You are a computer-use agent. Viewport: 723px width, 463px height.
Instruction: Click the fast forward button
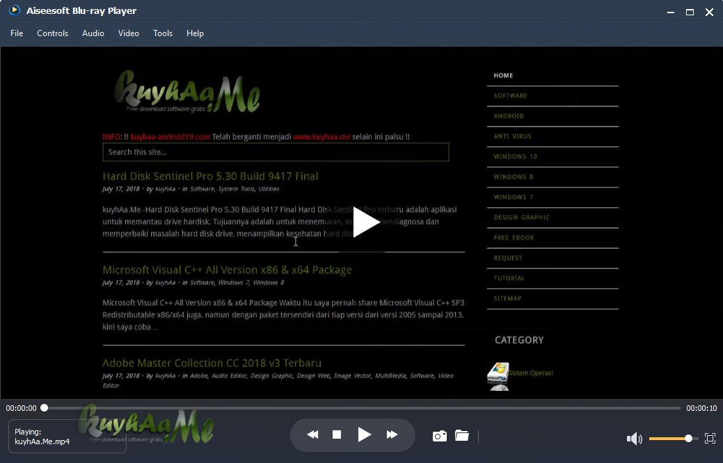click(392, 434)
